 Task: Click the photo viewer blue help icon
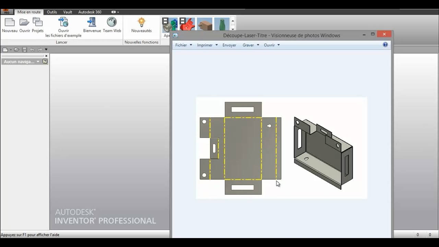coord(385,45)
